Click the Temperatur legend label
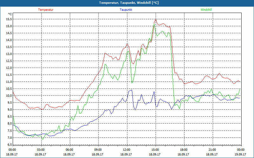The width and height of the screenshot is (254, 158). coord(46,10)
